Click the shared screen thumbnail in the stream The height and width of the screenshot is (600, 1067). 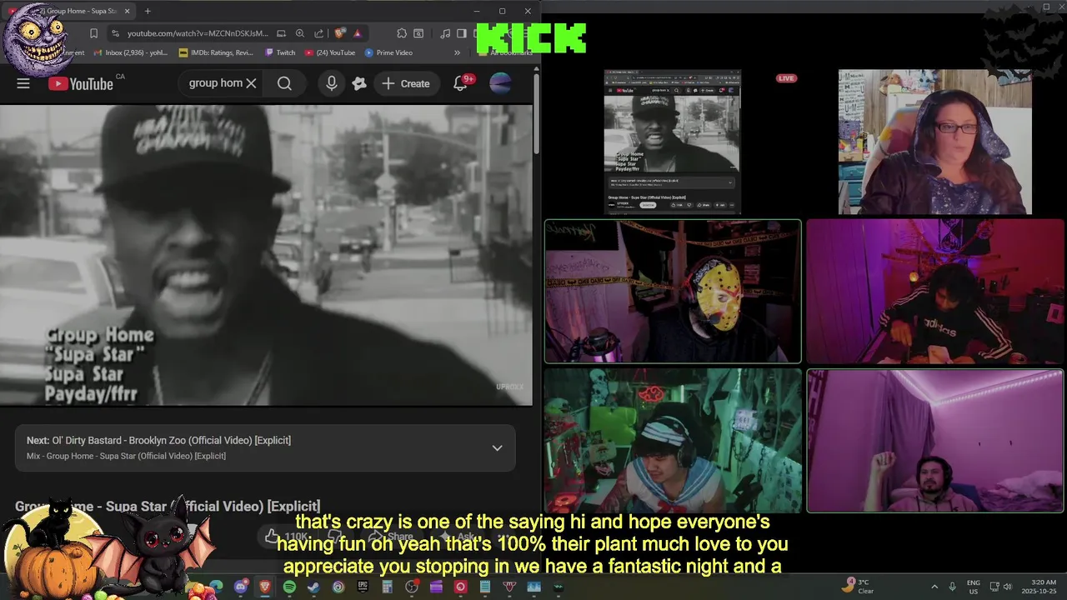click(672, 142)
